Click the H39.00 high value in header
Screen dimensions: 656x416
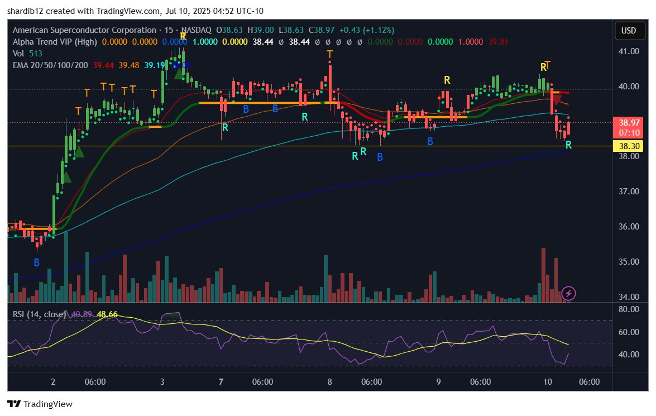pyautogui.click(x=261, y=30)
